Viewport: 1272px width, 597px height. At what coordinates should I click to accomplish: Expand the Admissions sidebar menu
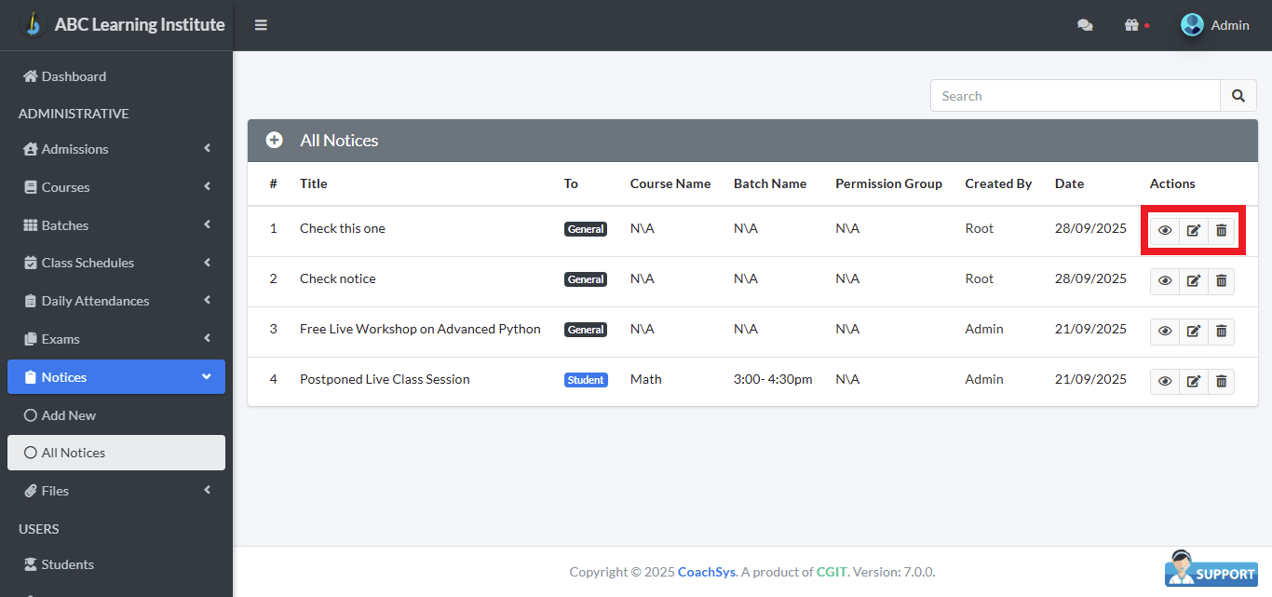coord(116,149)
